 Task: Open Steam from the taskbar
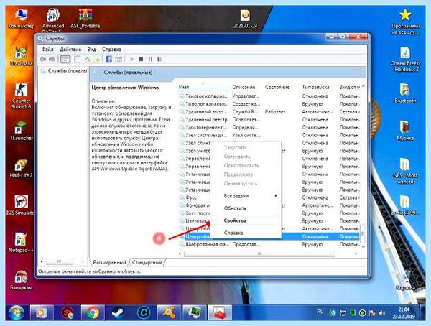coord(119,313)
